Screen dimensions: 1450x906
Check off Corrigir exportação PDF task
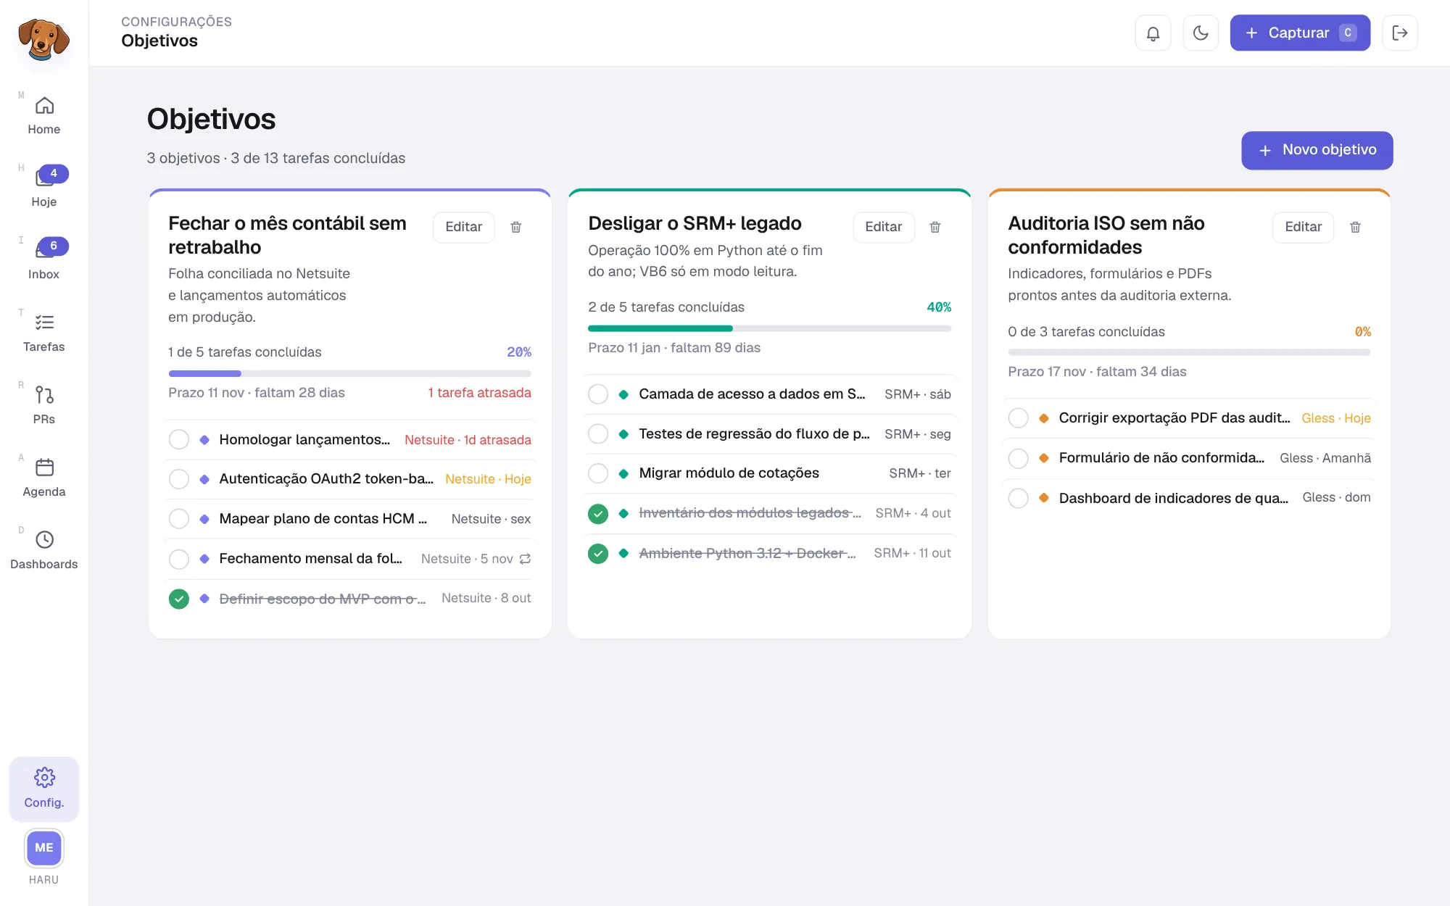click(x=1018, y=418)
